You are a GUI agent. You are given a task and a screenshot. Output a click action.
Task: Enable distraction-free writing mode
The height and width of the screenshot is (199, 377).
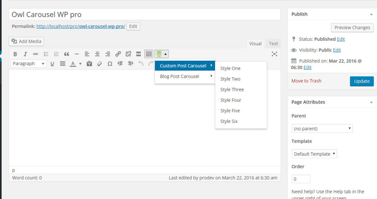[274, 54]
